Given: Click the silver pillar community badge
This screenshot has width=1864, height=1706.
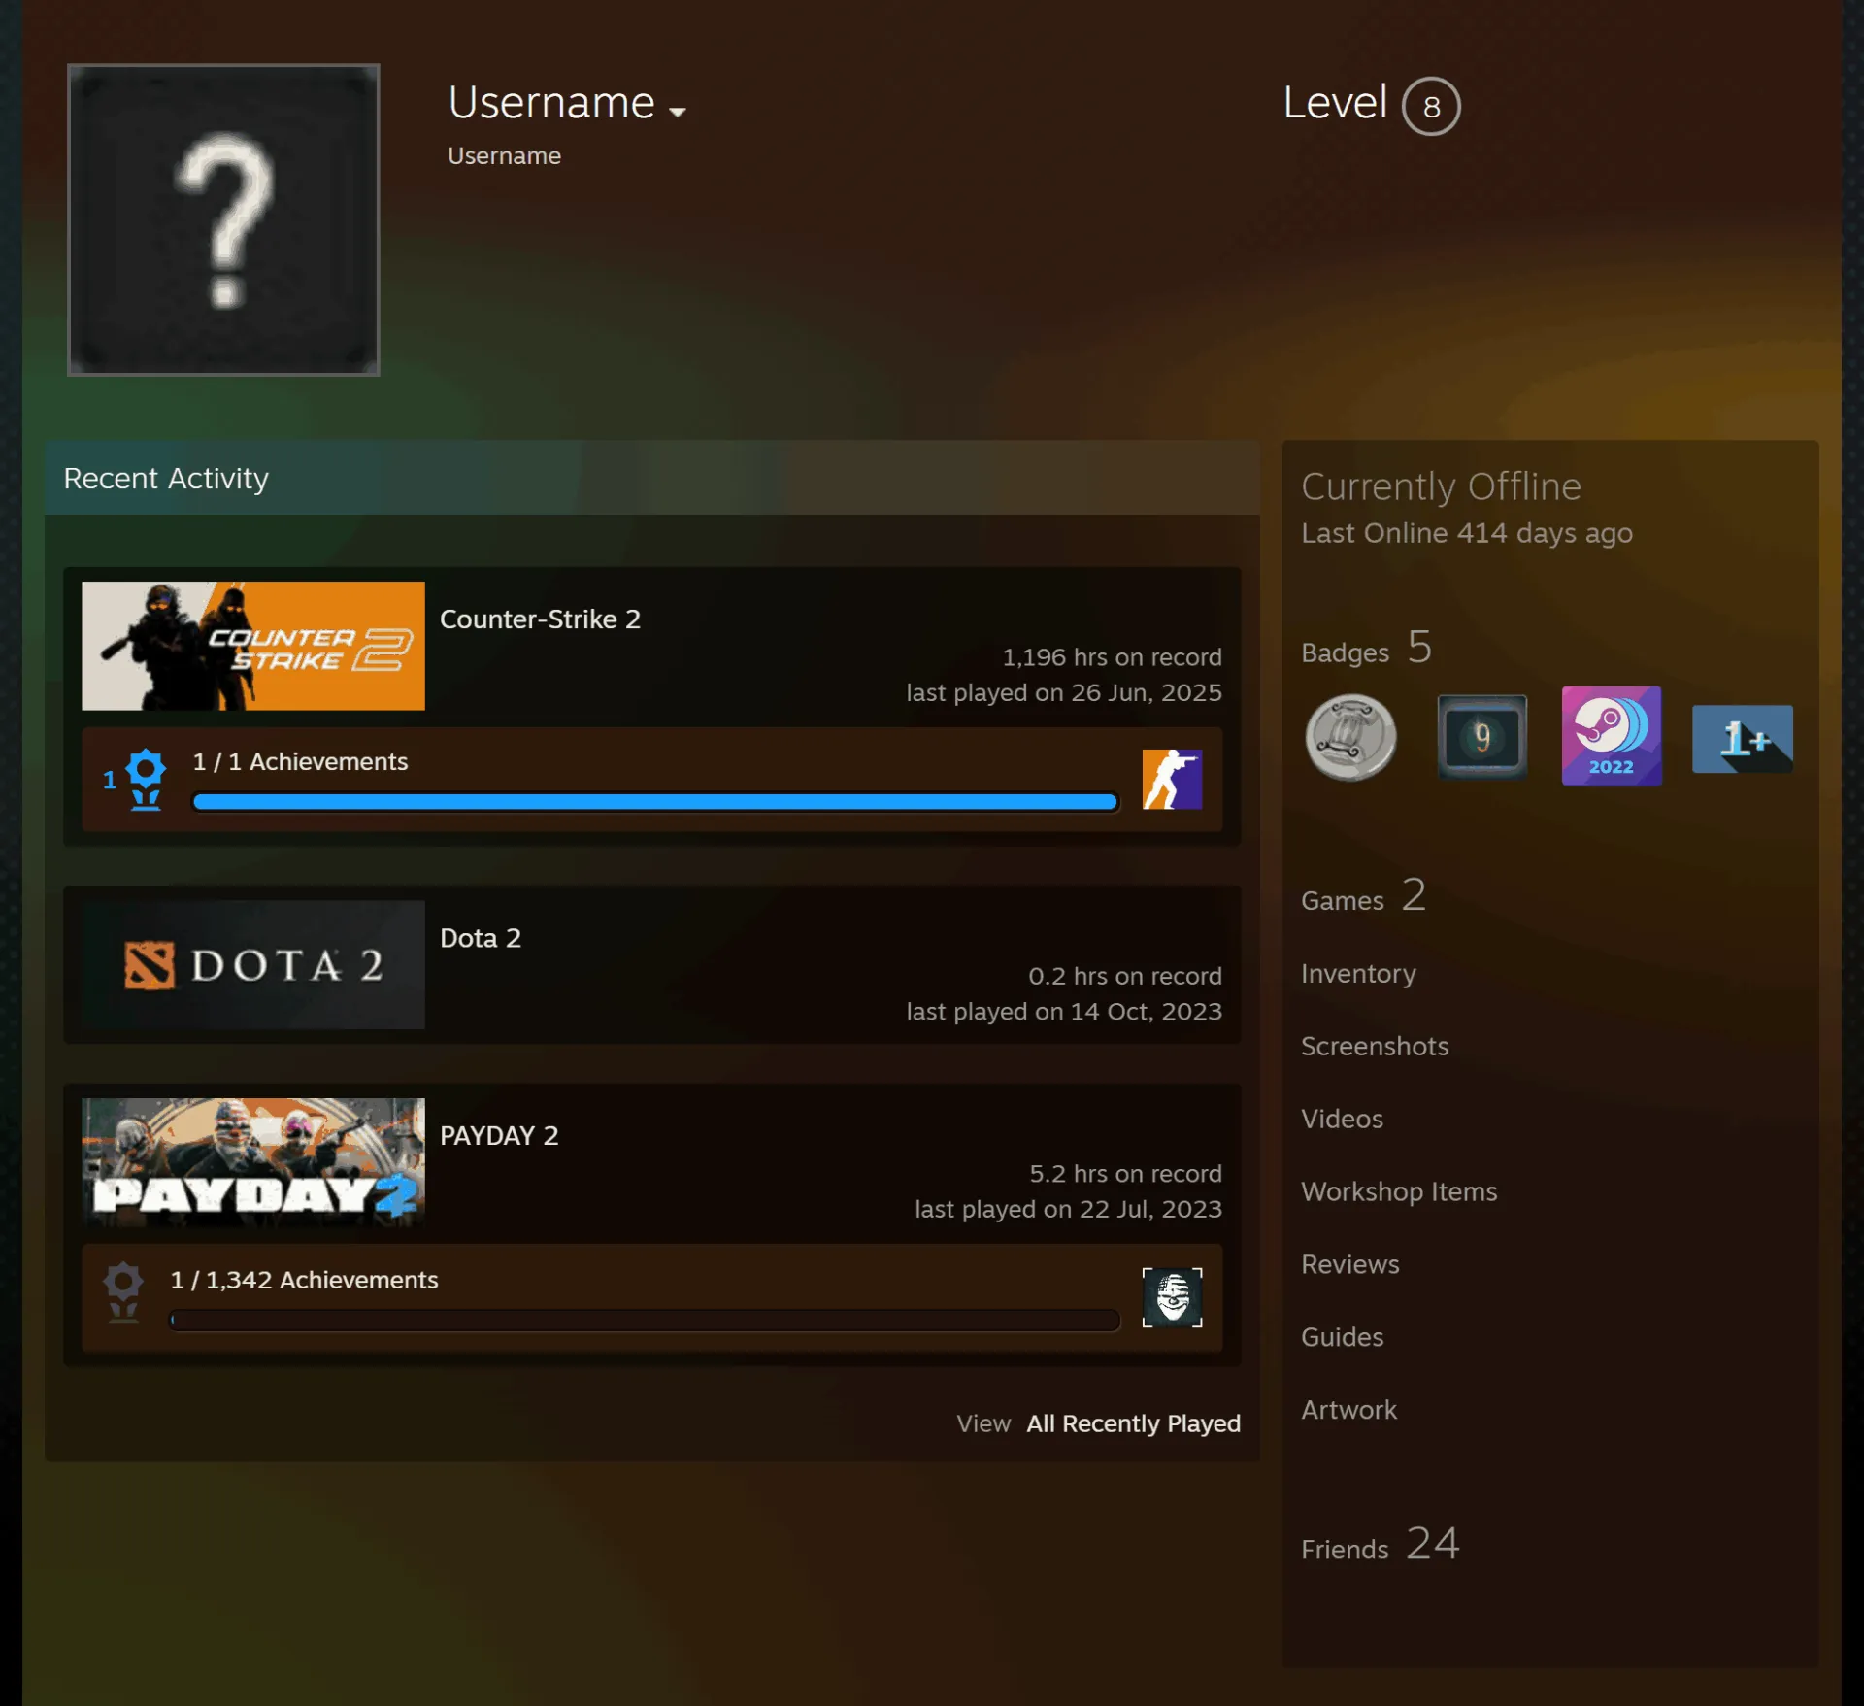Looking at the screenshot, I should (1350, 738).
